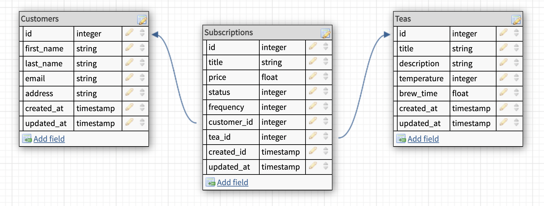This screenshot has width=544, height=206.
Task: Select the frequency field name
Action: (226, 107)
